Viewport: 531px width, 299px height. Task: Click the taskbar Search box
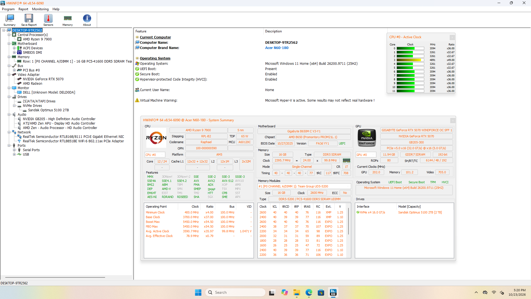coord(235,292)
